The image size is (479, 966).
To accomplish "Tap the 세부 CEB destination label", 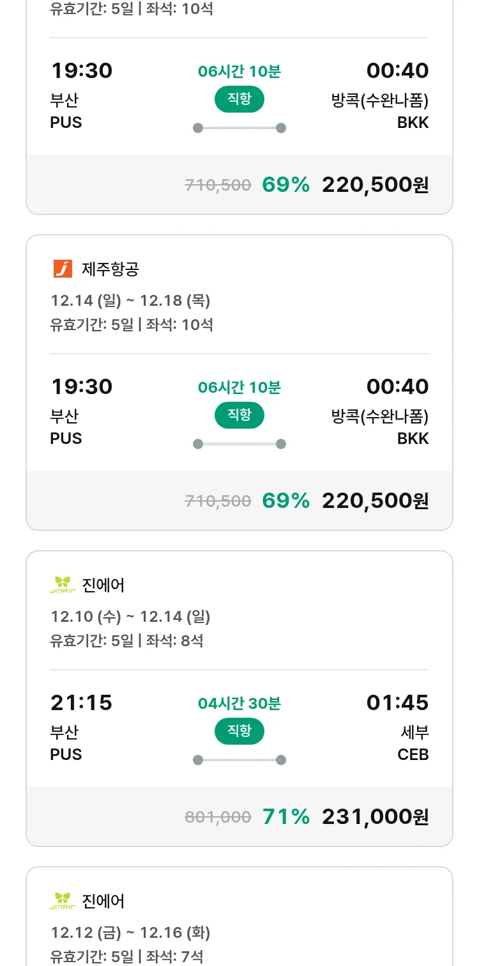I will click(413, 743).
